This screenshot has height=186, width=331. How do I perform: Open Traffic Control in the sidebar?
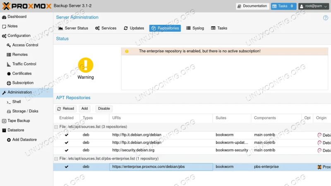tap(26, 64)
